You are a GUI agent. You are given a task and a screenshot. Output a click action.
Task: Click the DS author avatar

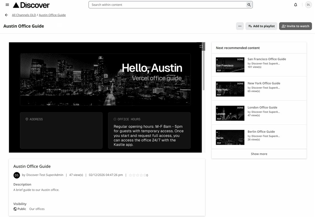[17, 175]
